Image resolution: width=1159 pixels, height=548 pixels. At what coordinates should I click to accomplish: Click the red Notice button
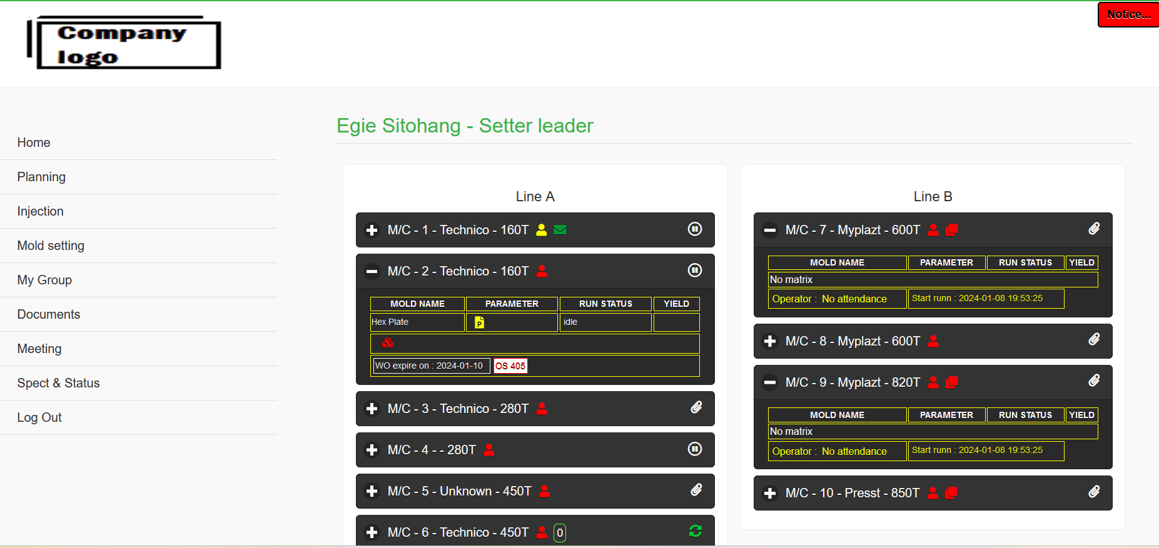tap(1128, 14)
